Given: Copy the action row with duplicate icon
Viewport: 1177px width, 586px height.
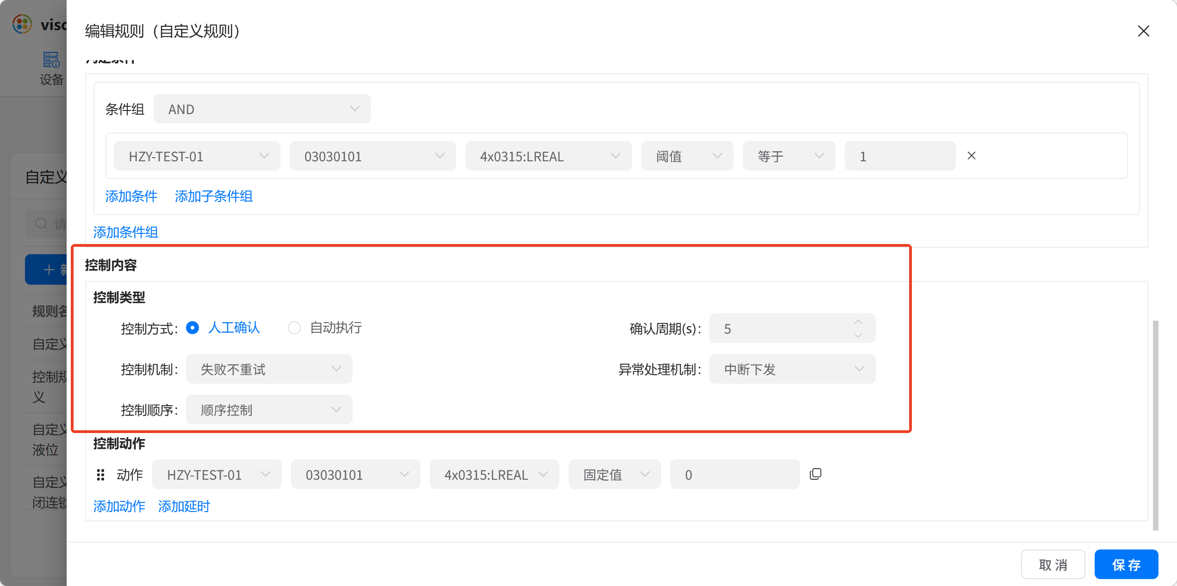Looking at the screenshot, I should pyautogui.click(x=816, y=474).
